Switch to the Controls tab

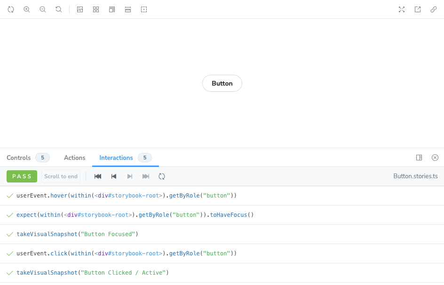click(18, 158)
